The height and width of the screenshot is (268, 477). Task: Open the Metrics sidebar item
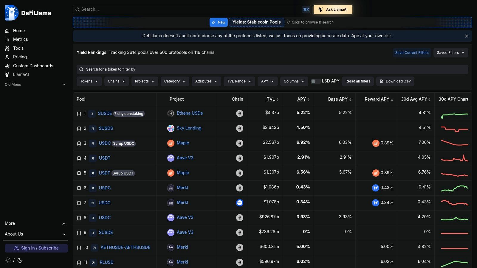[20, 39]
